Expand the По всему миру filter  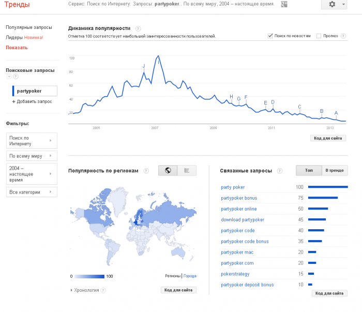click(32, 156)
